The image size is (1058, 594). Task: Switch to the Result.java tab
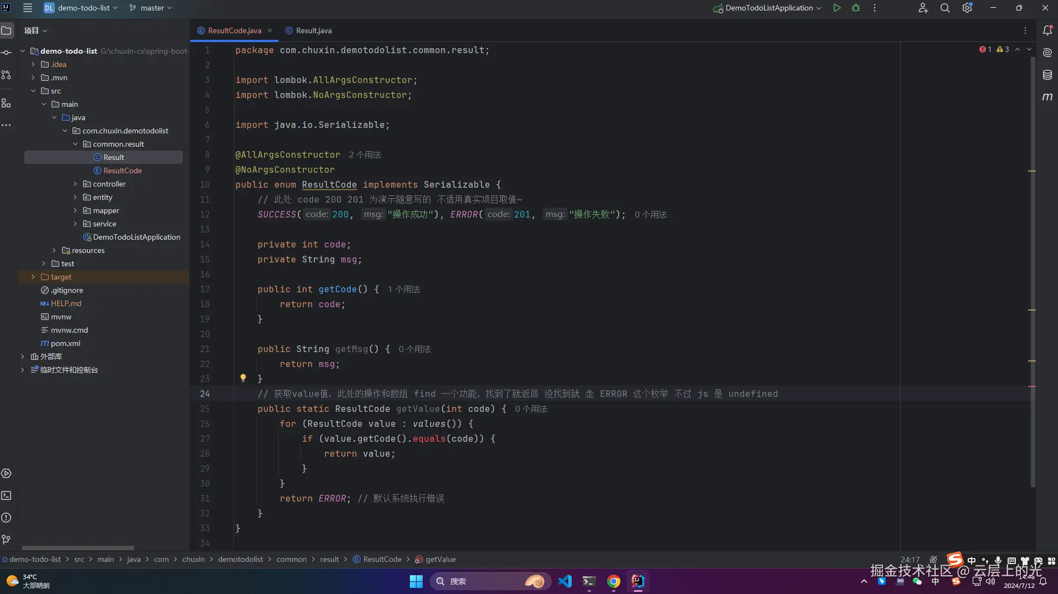coord(309,30)
